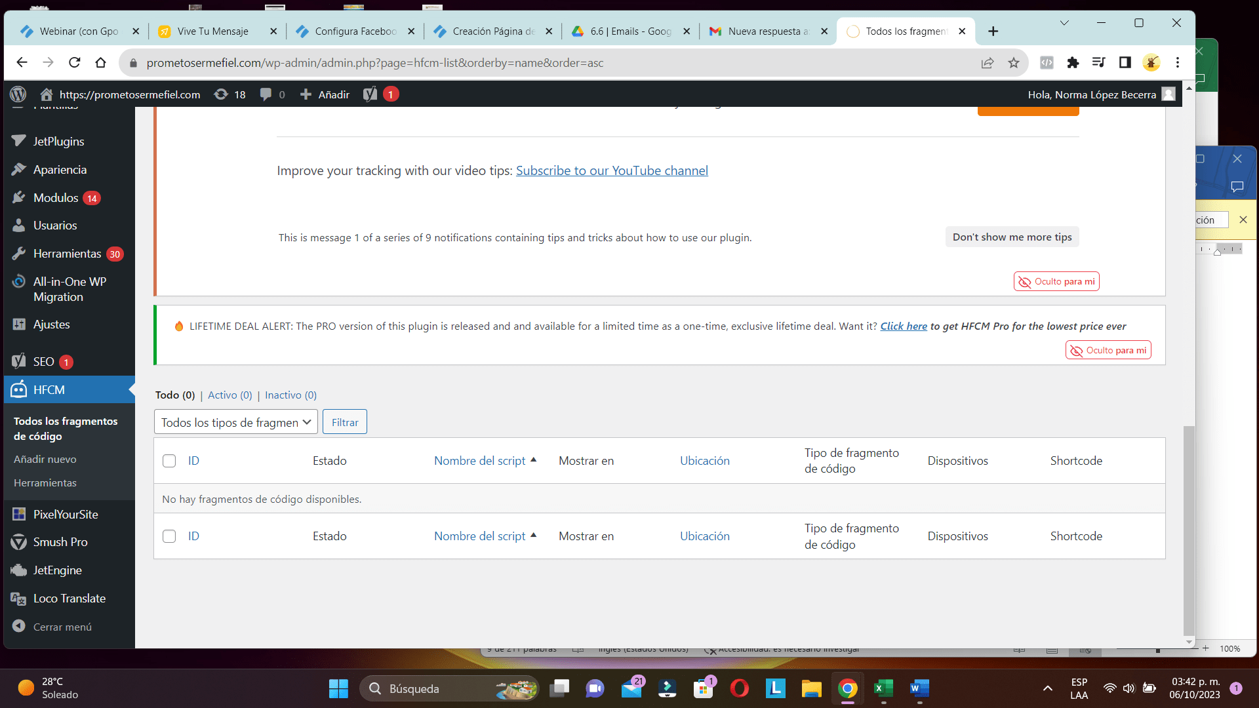Select the HFCM sidebar item

69,389
